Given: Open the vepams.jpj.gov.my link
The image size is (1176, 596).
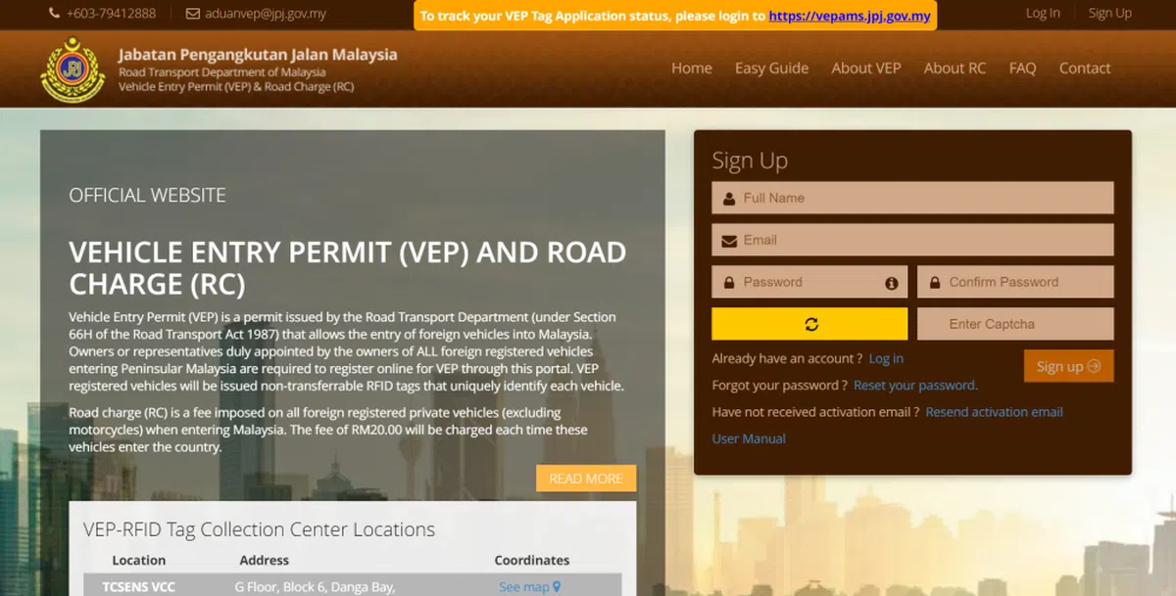Looking at the screenshot, I should 850,16.
